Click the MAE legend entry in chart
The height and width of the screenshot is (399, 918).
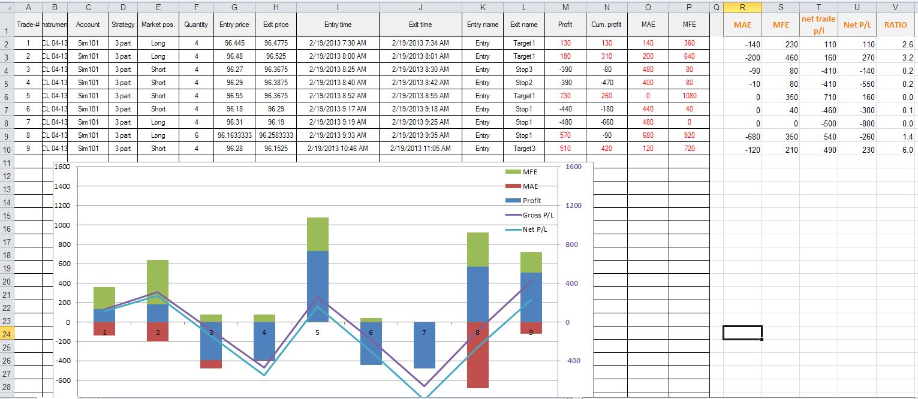[522, 186]
